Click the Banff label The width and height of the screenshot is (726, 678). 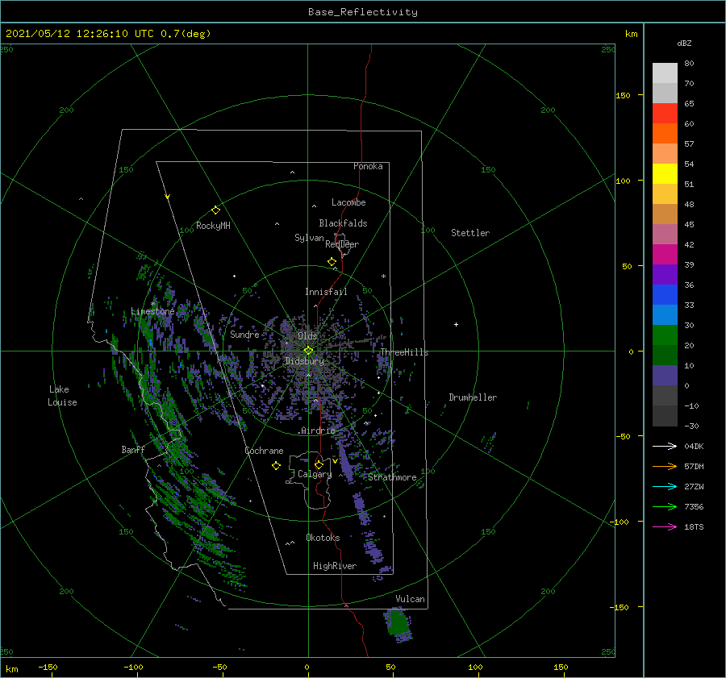pyautogui.click(x=133, y=449)
